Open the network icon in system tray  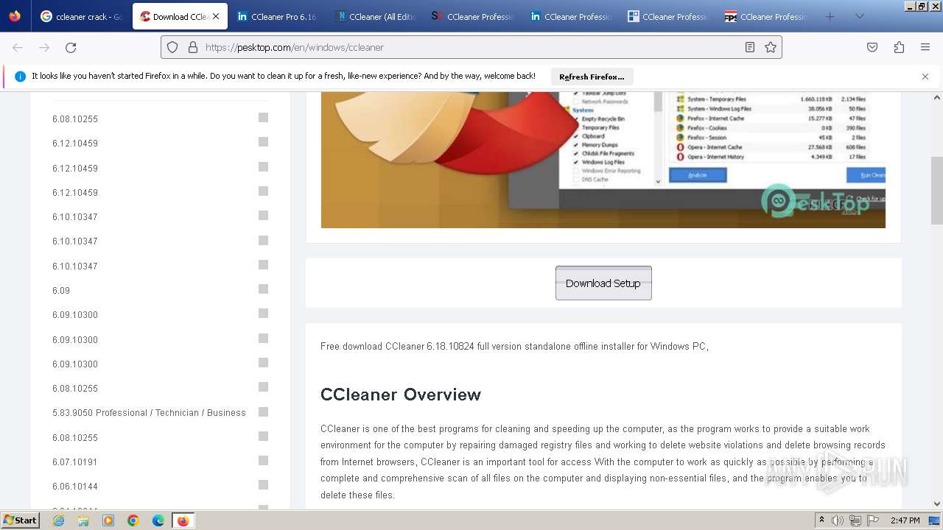click(855, 520)
